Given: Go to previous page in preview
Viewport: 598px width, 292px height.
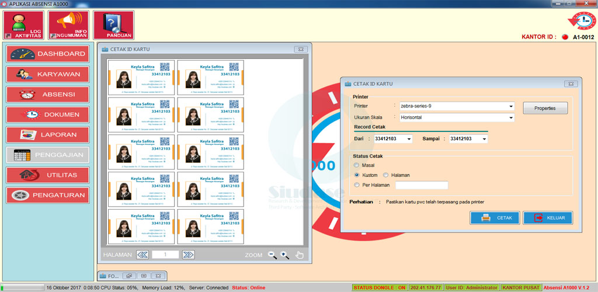Looking at the screenshot, I should pos(142,255).
